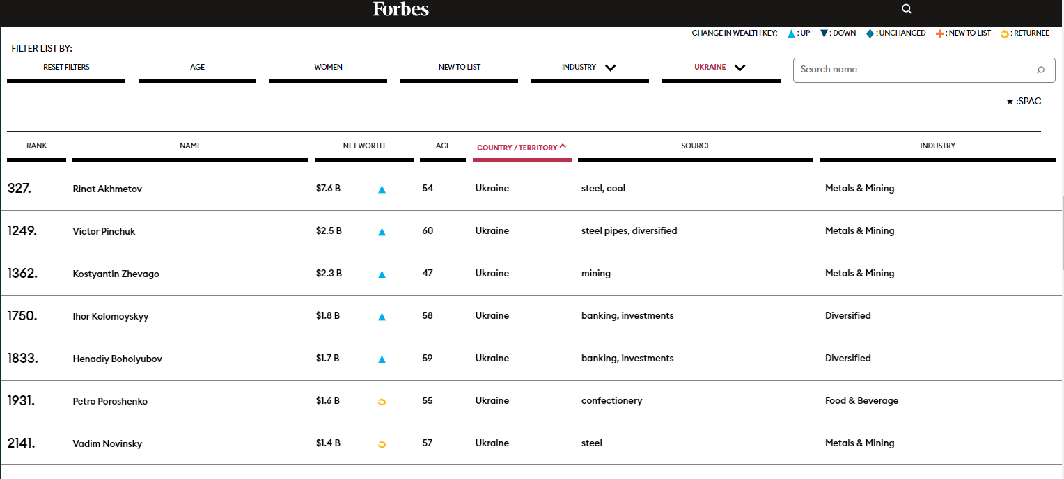
Task: Click rank 1833.
Action: (23, 359)
